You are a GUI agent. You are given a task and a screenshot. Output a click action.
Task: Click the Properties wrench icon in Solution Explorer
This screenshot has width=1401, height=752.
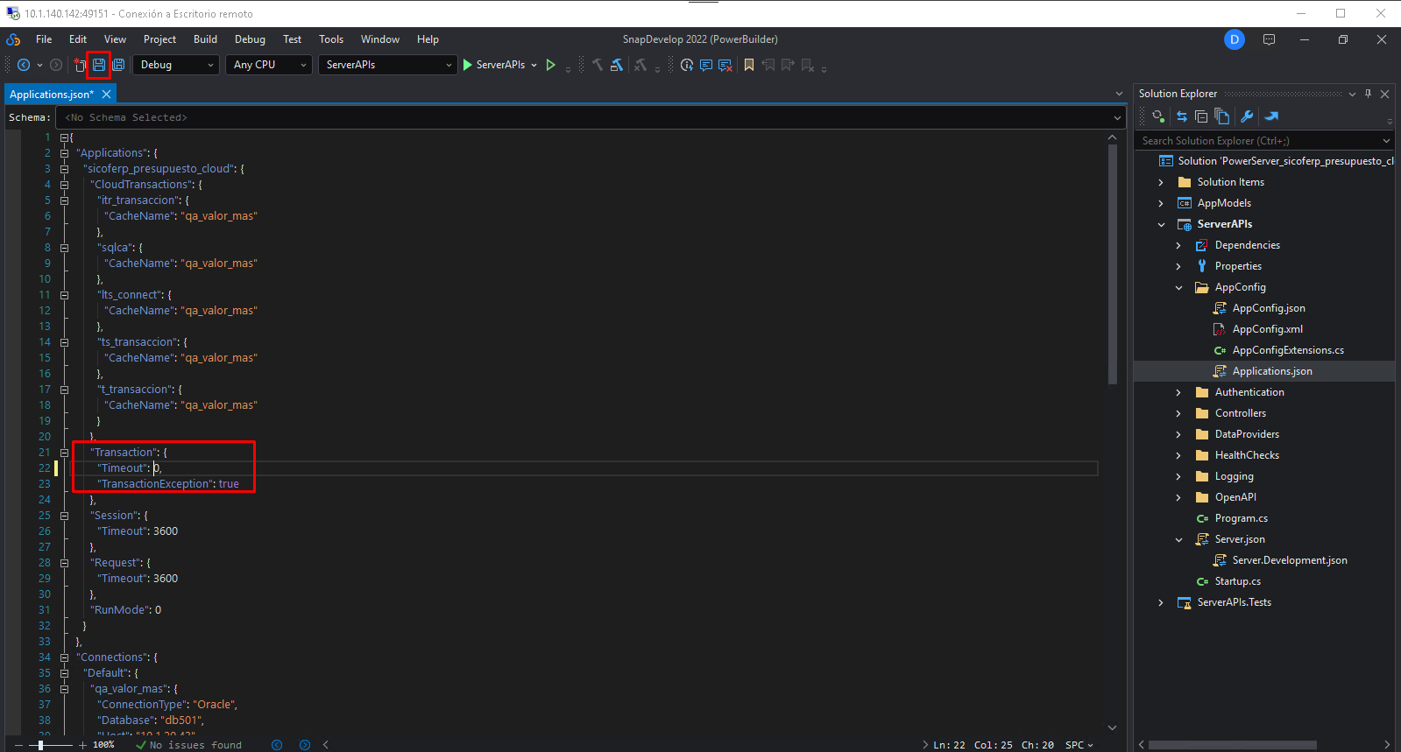click(1247, 116)
